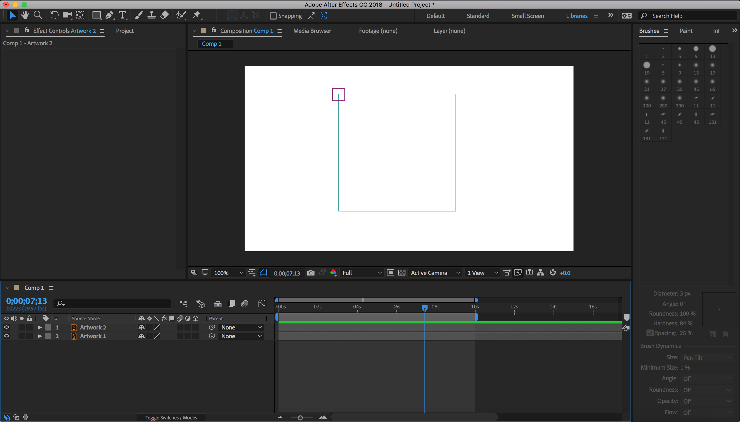Toggle Frame Blending for the composition

pos(231,304)
